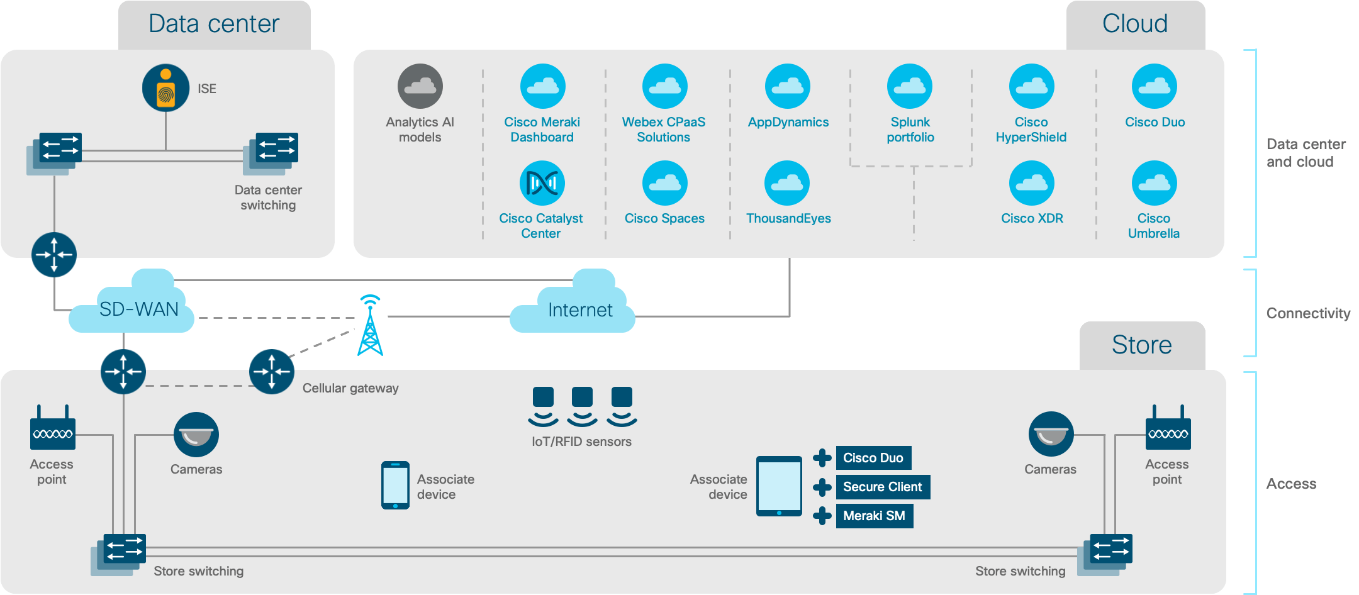Click the Connectivity side label
Viewport: 1359px width, 595px height.
1308,313
